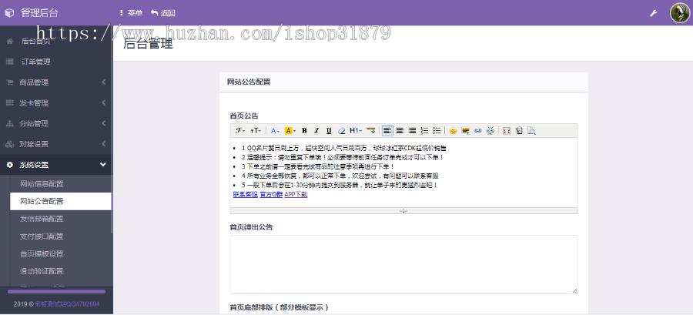Screen dimensions: 693x315
Task: Click the 后台管理 page title
Action: click(148, 44)
